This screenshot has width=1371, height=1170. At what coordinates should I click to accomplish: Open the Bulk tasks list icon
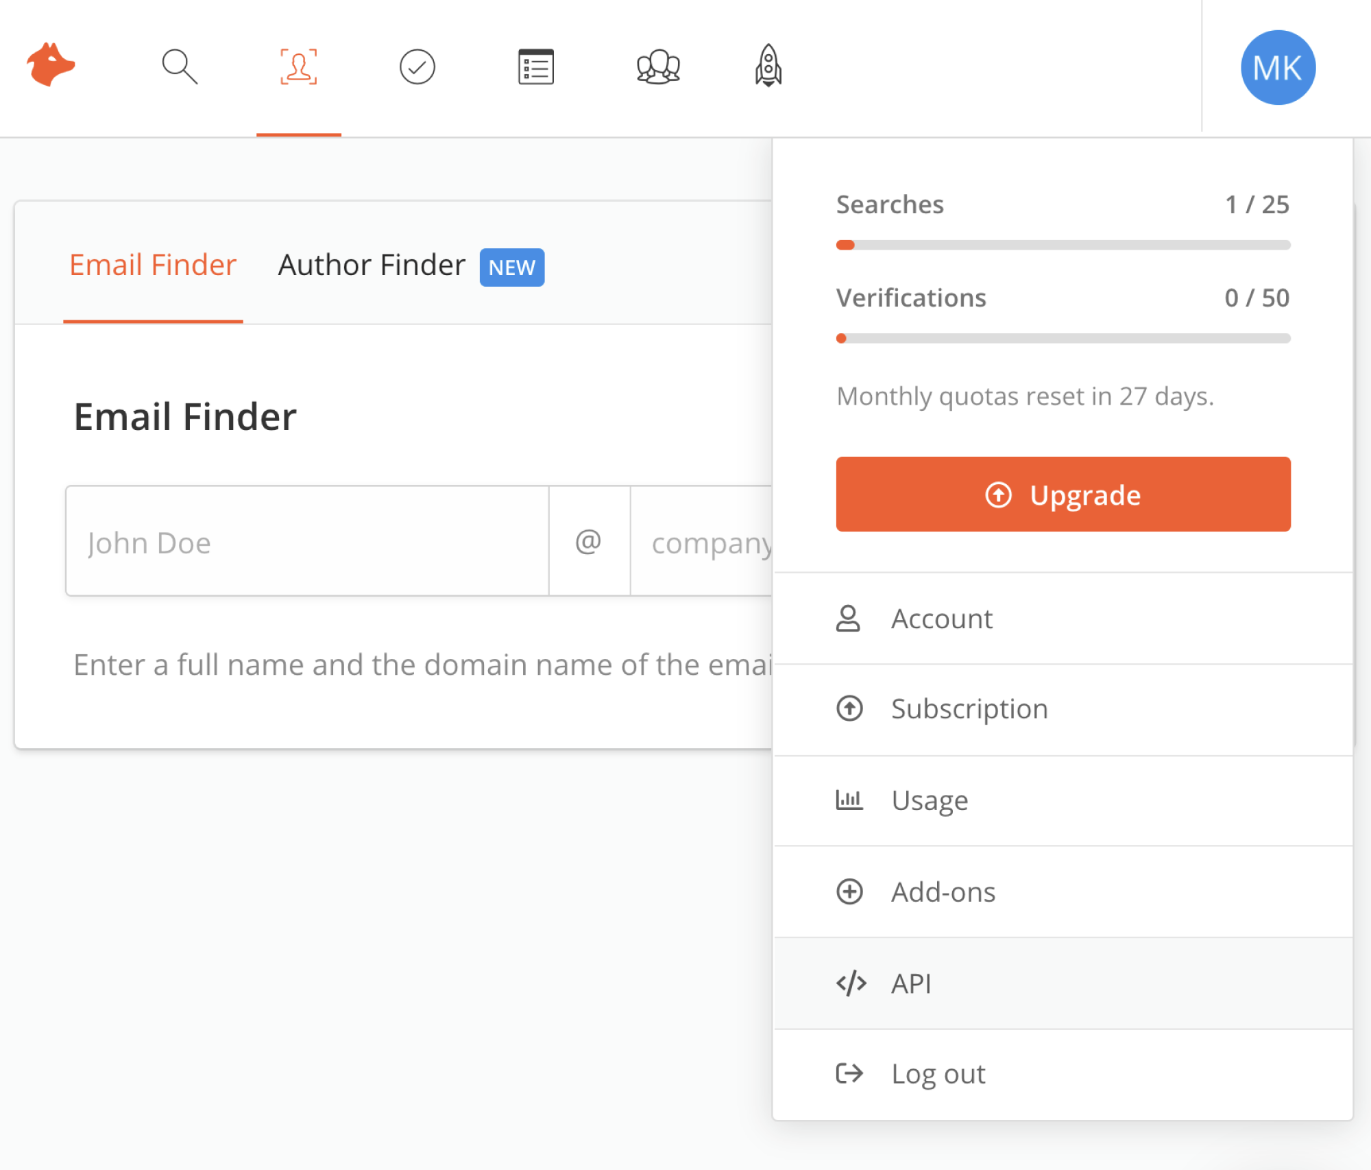(535, 67)
